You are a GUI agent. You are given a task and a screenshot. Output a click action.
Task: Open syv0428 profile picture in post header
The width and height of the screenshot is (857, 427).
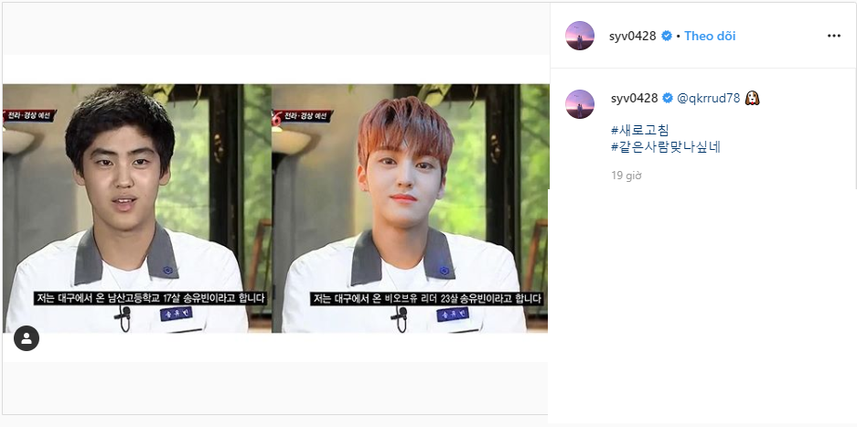pos(579,36)
